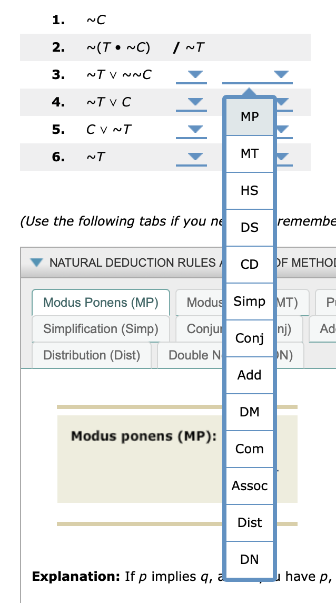Select MT from the open rule list
Screen dimensions: 336x603
(249, 153)
